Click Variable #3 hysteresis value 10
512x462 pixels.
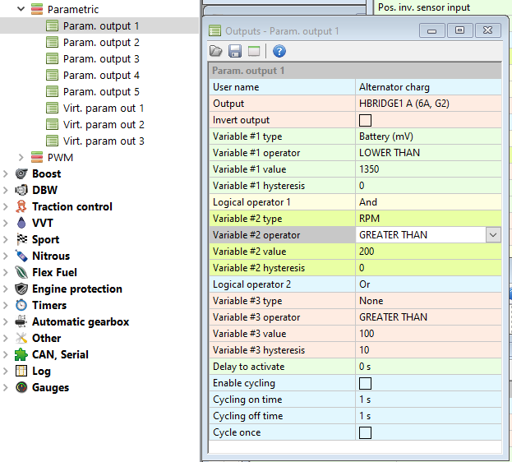pos(428,350)
